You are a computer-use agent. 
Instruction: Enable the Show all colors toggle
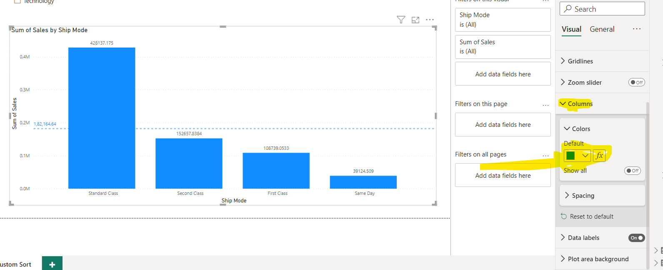632,171
